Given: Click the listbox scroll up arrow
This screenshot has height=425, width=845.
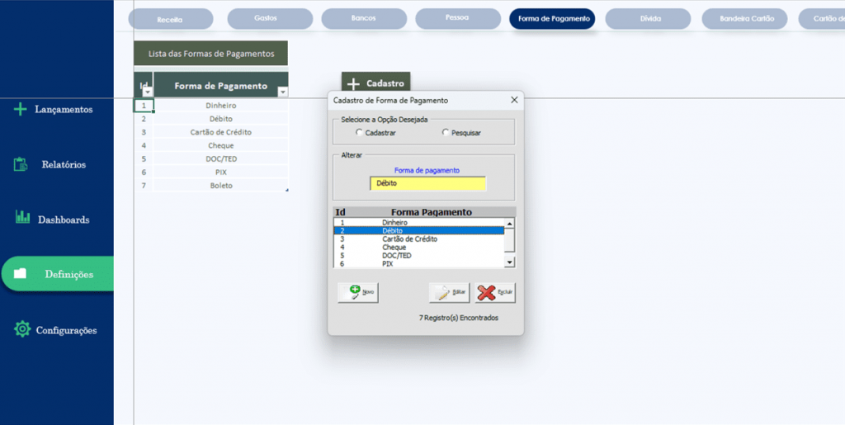Looking at the screenshot, I should [510, 223].
